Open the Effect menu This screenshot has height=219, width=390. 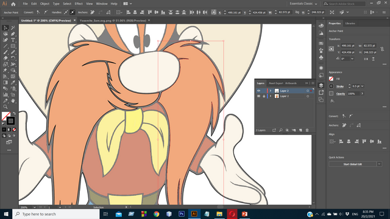click(x=79, y=4)
